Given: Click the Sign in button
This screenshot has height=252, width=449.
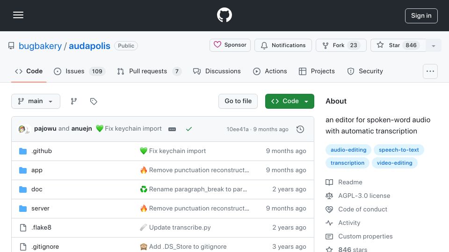Looking at the screenshot, I should [421, 16].
